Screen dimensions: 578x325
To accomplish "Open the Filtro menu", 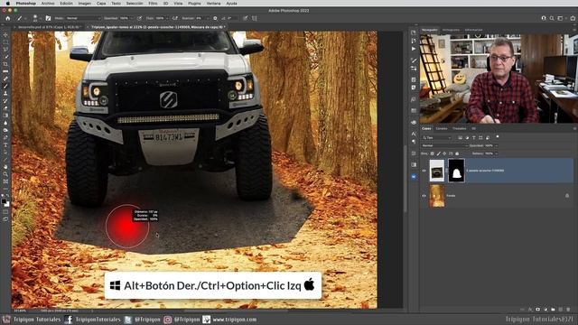I will [x=153, y=4].
